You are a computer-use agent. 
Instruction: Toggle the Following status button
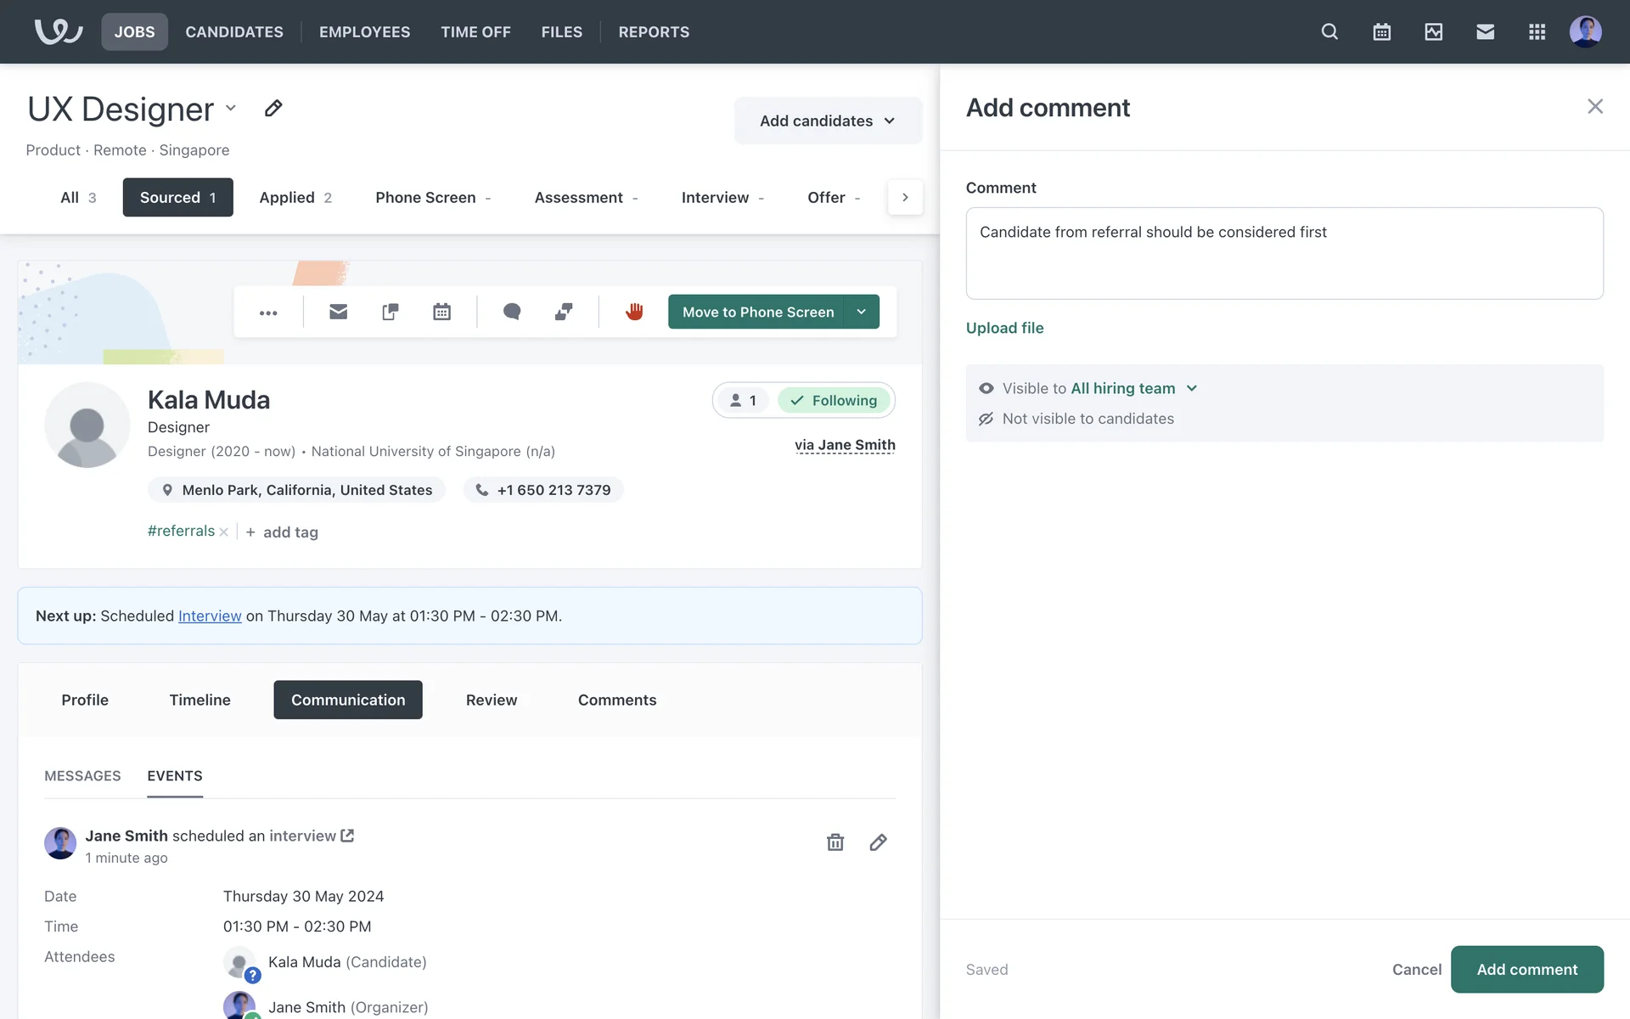(834, 401)
